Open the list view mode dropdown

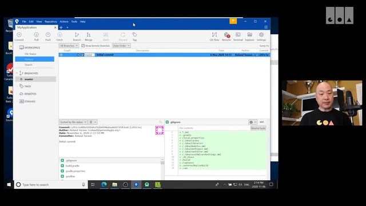(x=93, y=122)
